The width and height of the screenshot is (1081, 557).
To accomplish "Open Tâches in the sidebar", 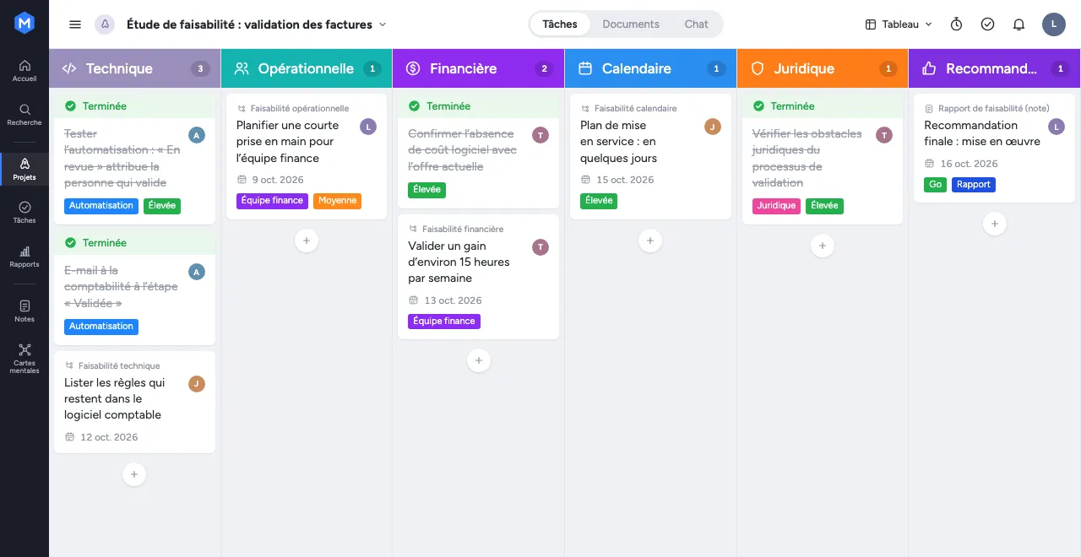I will click(24, 212).
